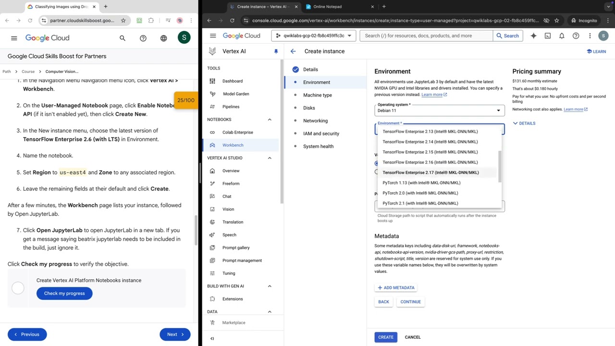Viewport: 615px width, 346px height.
Task: Click the S account avatar in console
Action: pos(603,36)
